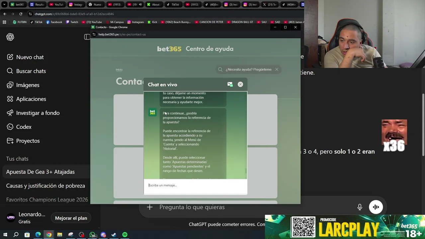Click the ChatGPT logo icon
The width and height of the screenshot is (425, 239).
point(10,37)
